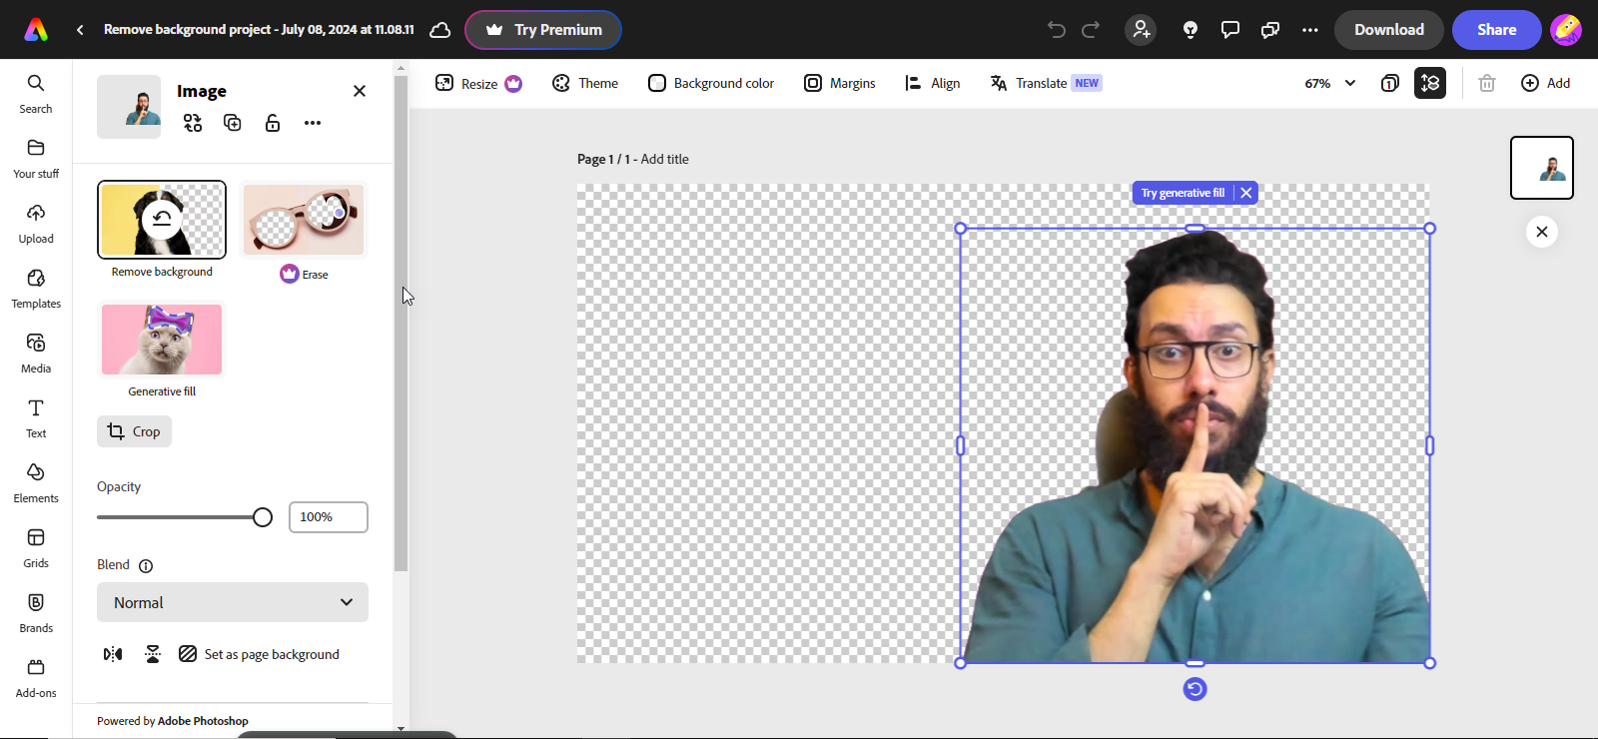Click the Download button
The height and width of the screenshot is (739, 1598).
[x=1388, y=30]
